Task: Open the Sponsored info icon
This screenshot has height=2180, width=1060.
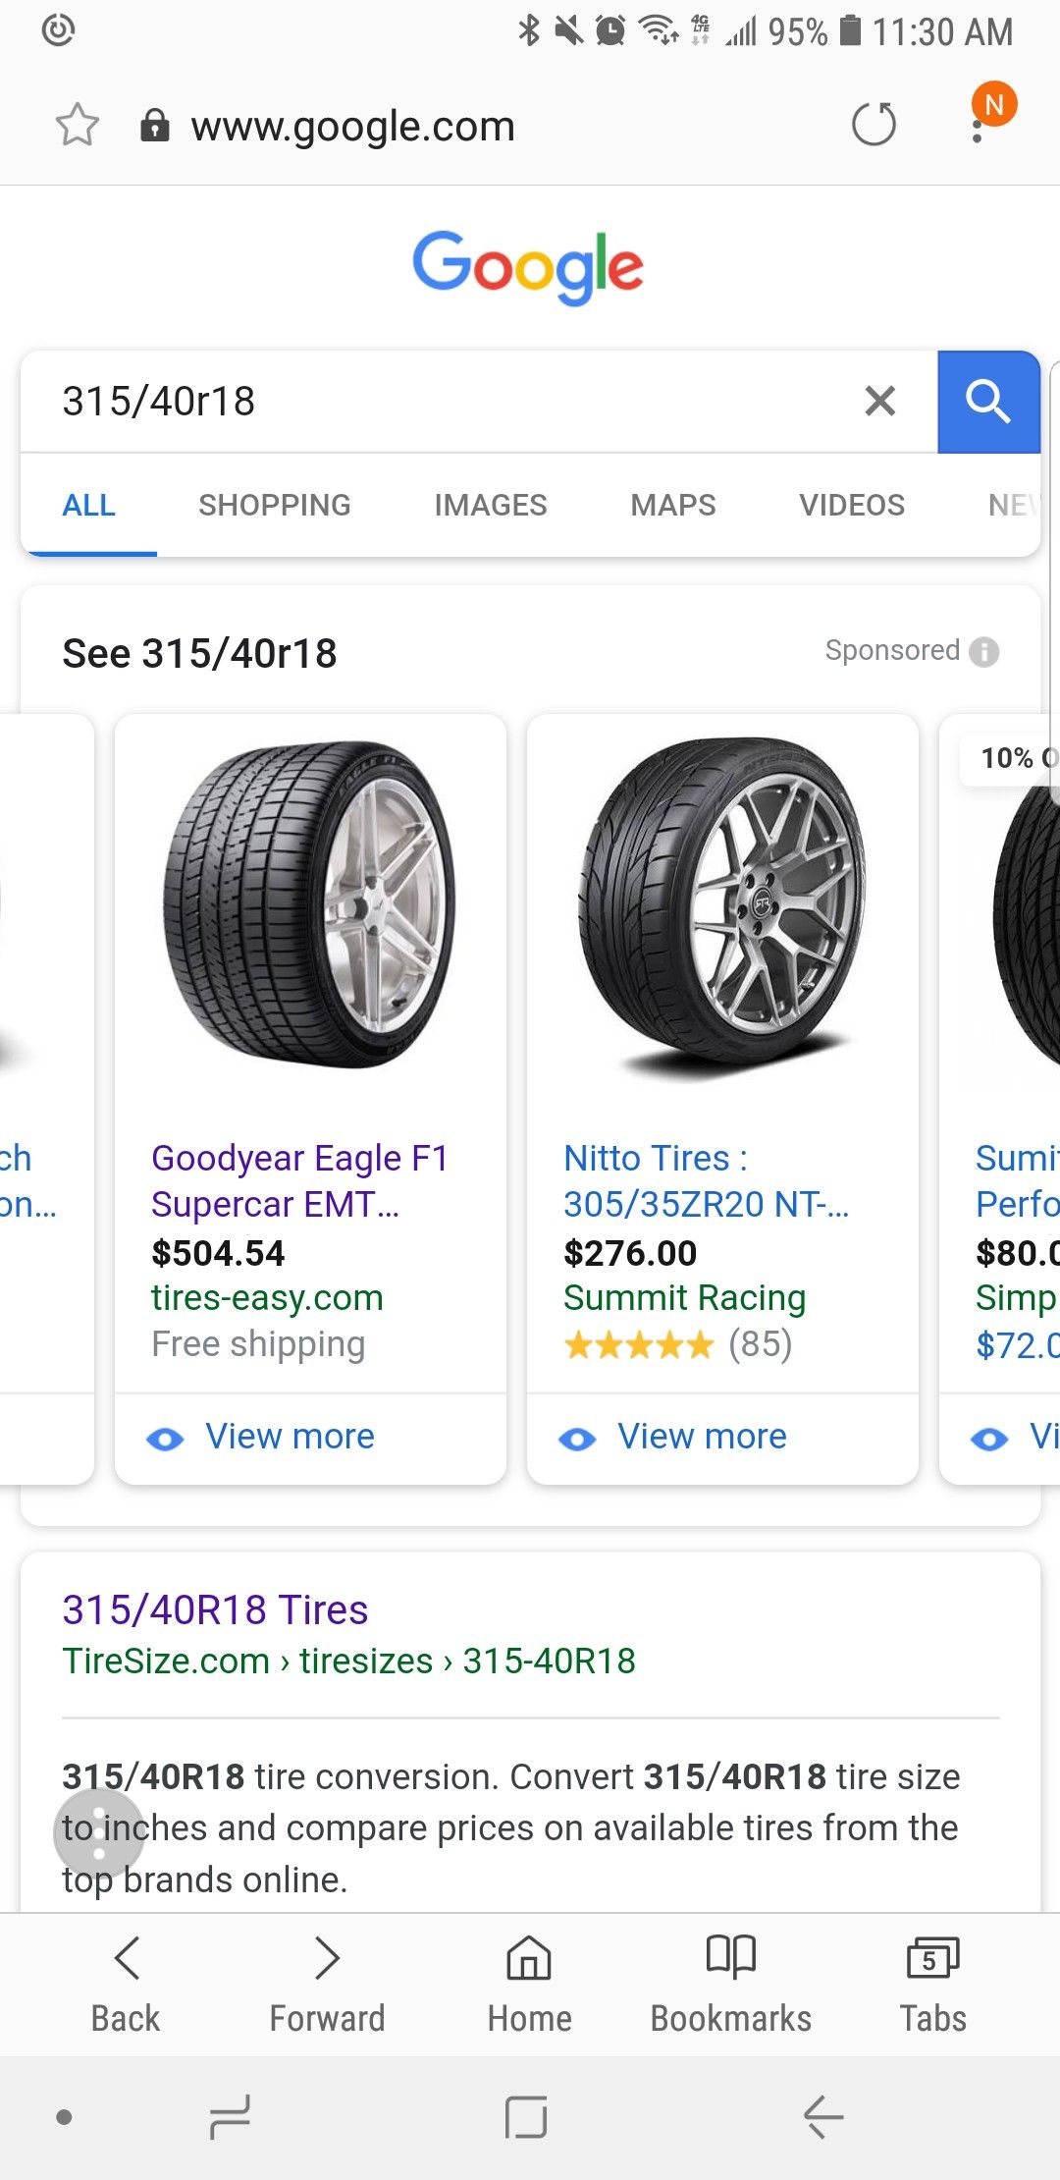Action: point(983,652)
